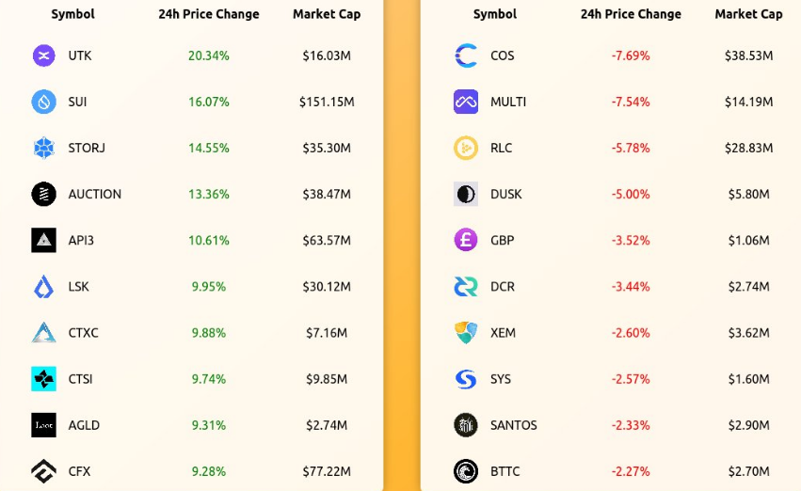801x491 pixels.
Task: Click the DCR market cap value $2.74M
Action: [x=749, y=287]
